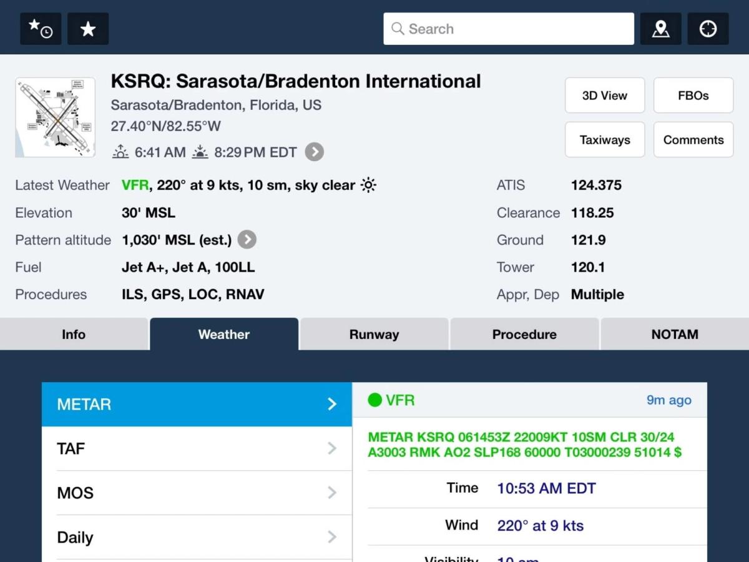The height and width of the screenshot is (562, 749).
Task: Select the raw METAR KSRQ text
Action: (x=524, y=445)
